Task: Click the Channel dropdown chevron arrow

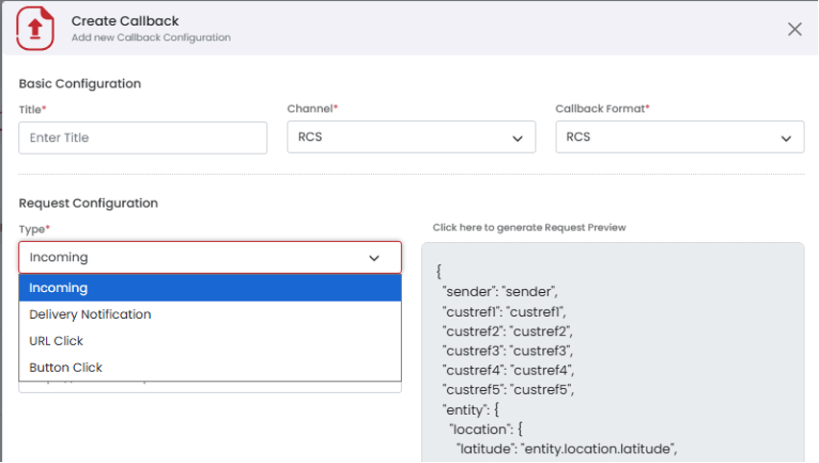Action: tap(517, 138)
